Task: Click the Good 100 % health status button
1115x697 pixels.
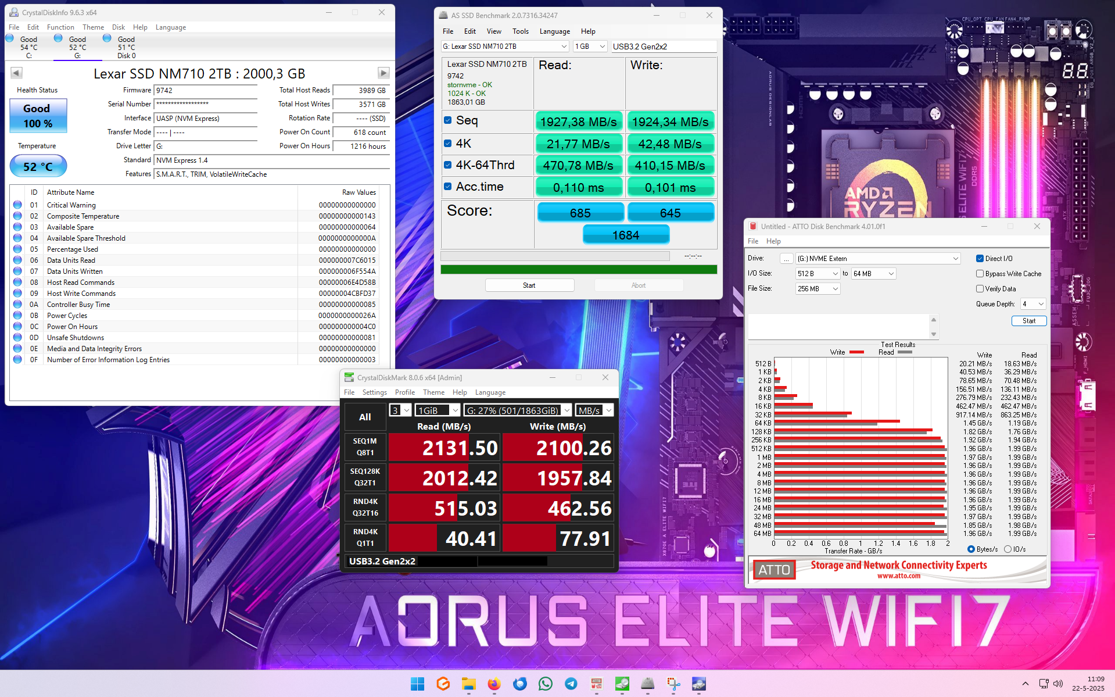Action: [38, 116]
